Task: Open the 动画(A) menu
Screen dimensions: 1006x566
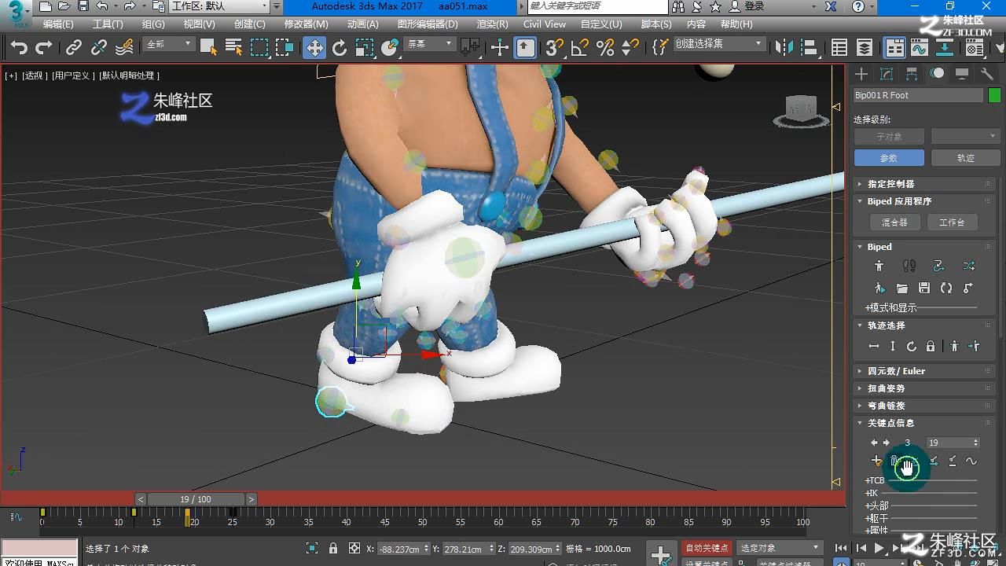Action: pos(363,24)
